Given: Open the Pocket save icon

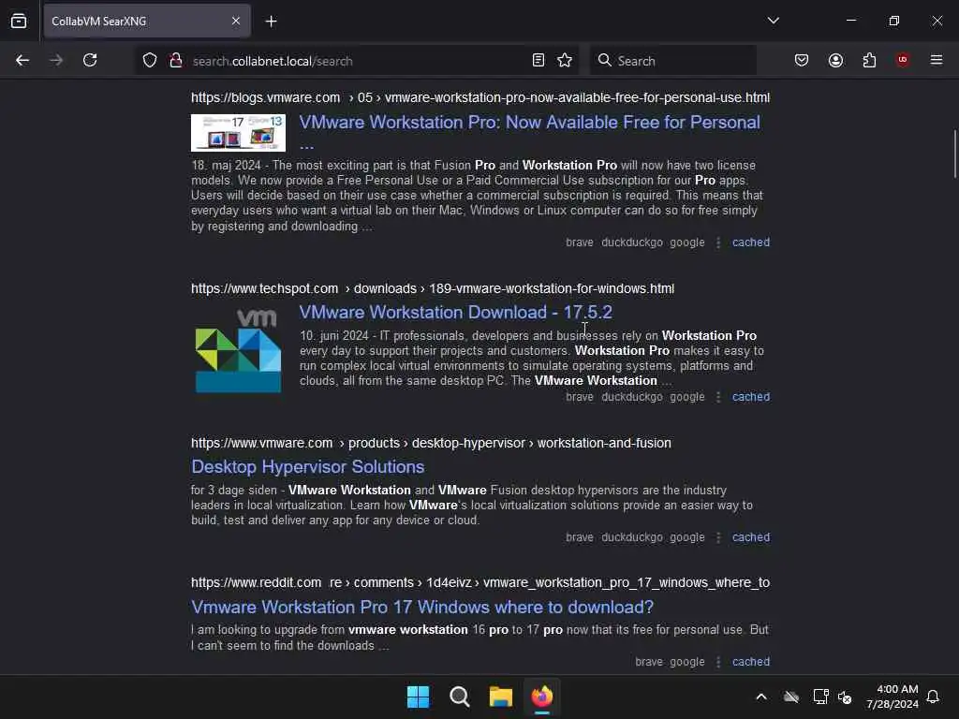Looking at the screenshot, I should pos(802,60).
